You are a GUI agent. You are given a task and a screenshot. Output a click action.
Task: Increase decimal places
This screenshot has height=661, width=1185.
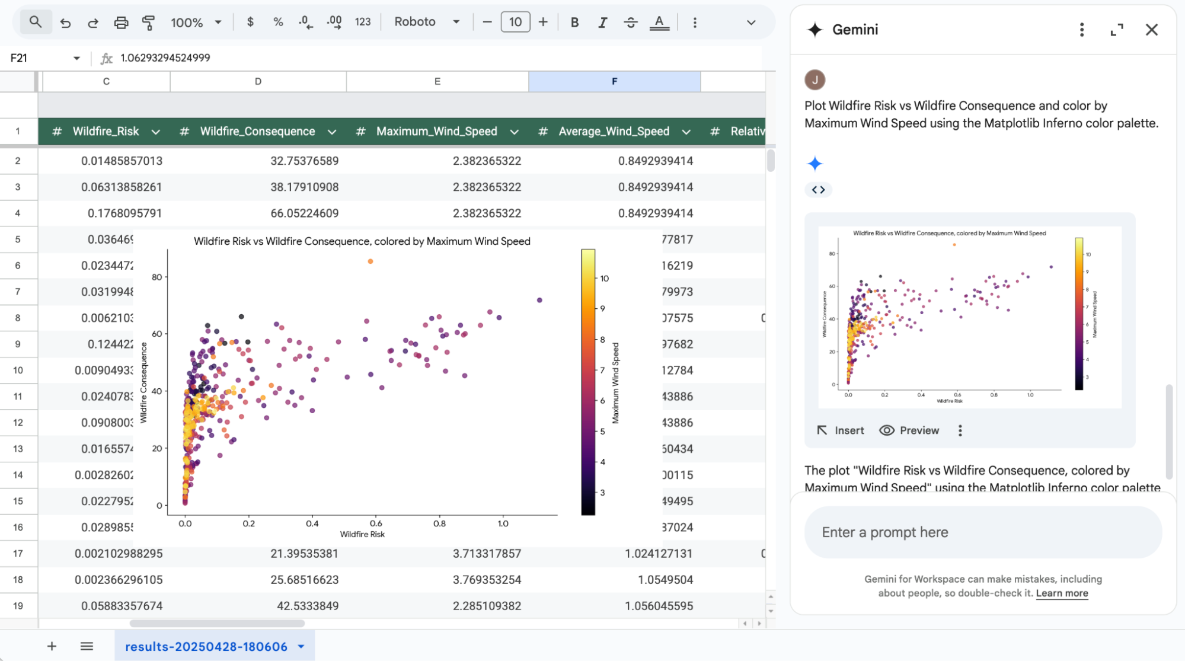pyautogui.click(x=334, y=22)
